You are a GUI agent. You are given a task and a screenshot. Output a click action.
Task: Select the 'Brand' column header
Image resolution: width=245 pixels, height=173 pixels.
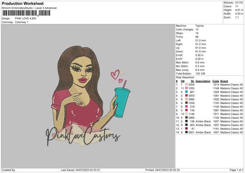(224, 81)
